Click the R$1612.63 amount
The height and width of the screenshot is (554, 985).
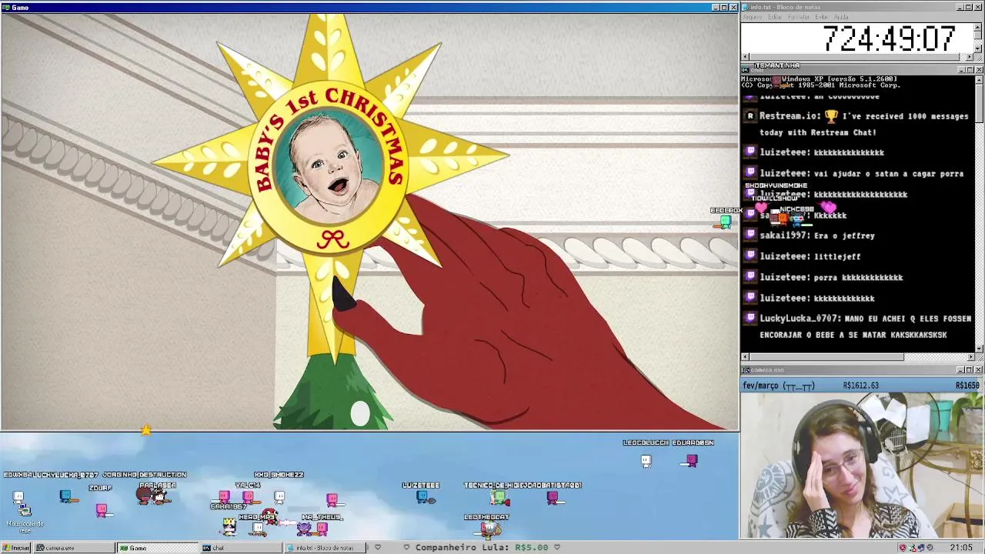[860, 385]
